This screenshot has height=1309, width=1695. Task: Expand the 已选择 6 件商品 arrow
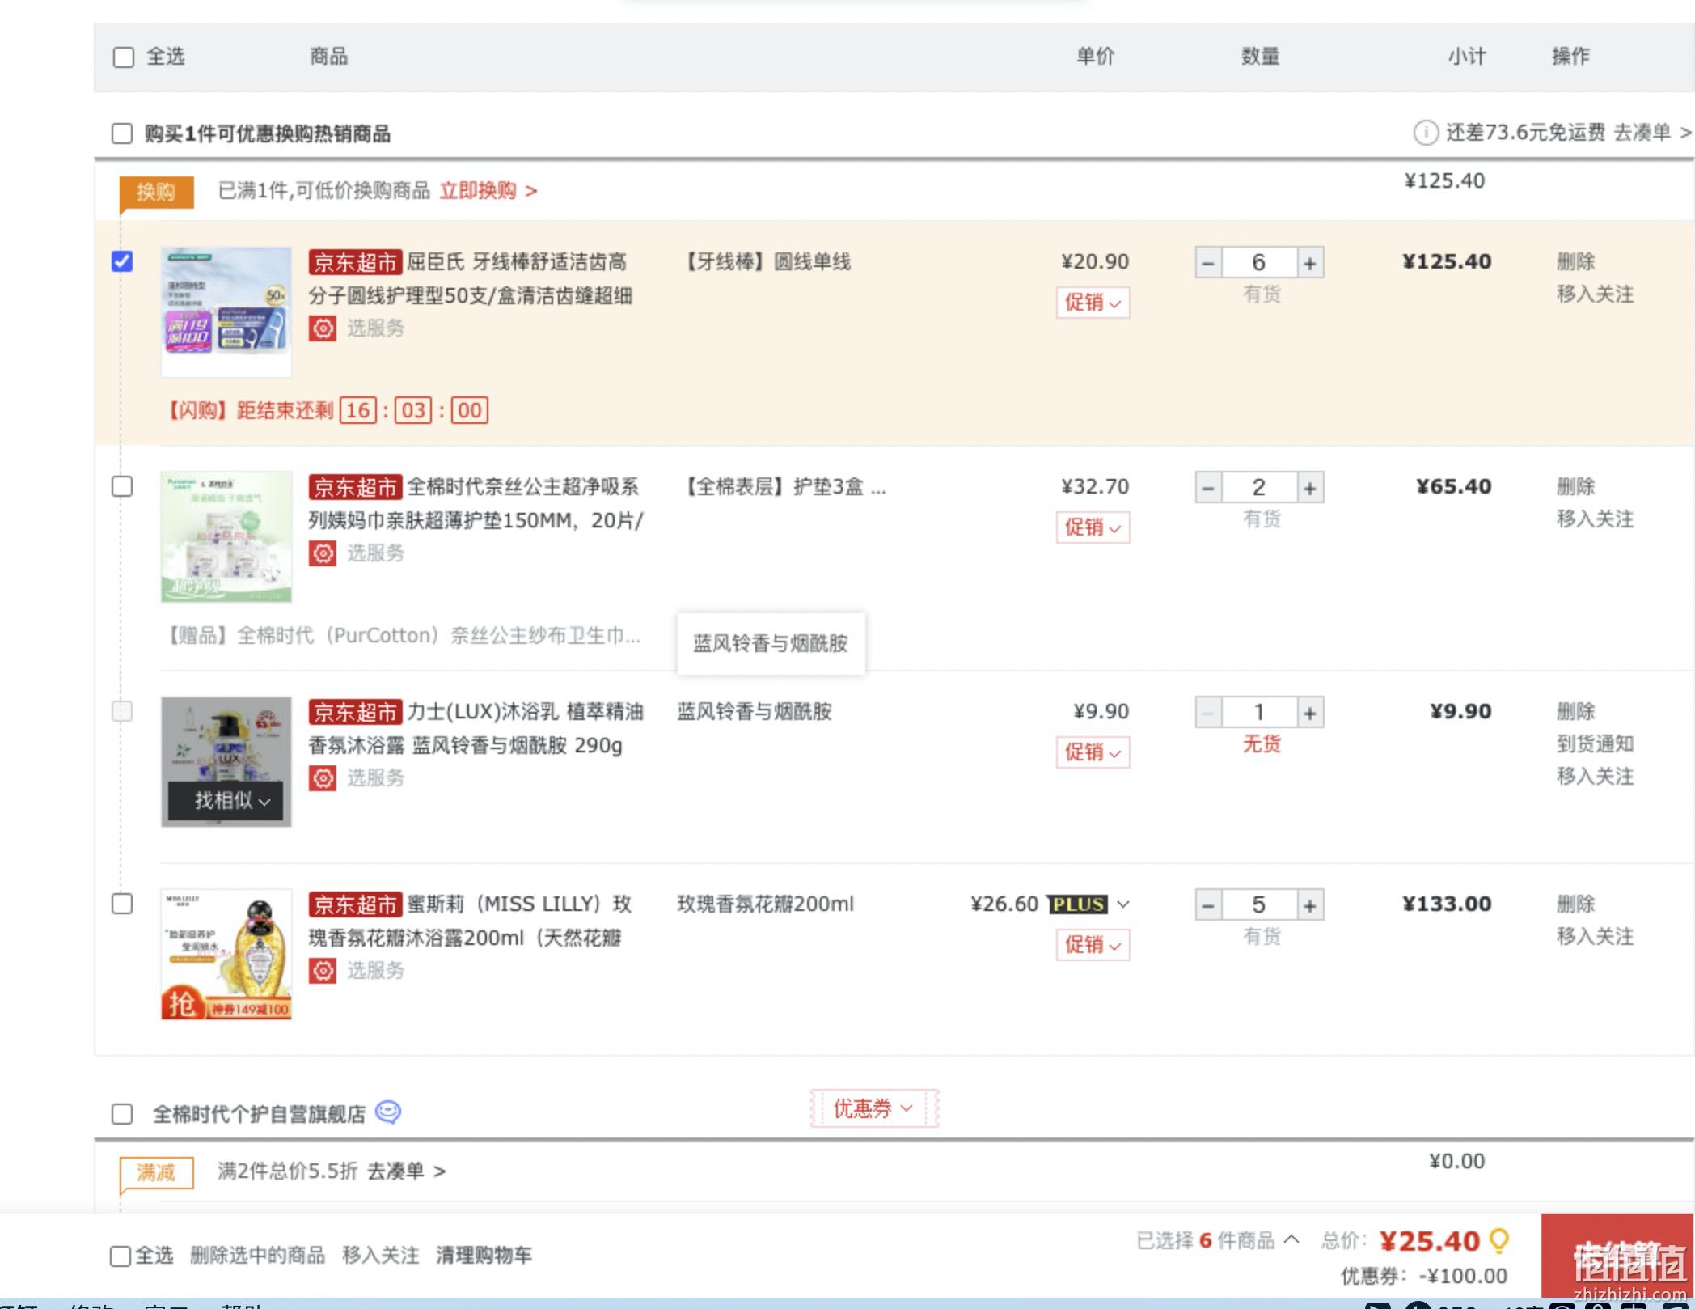[1291, 1239]
